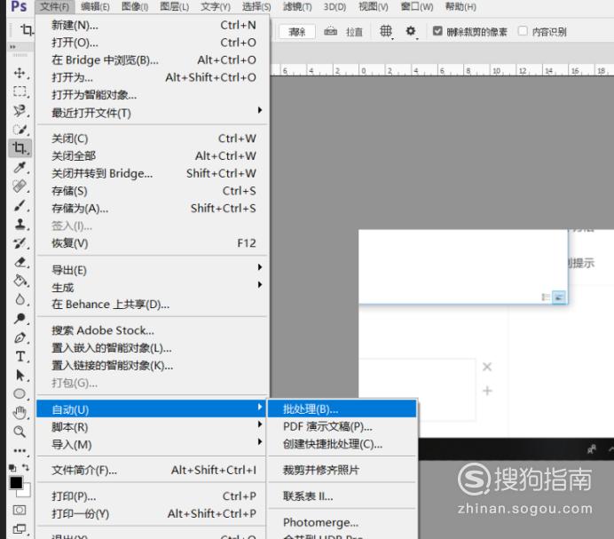Expand 生成 submenu
Screen dimensions: 614x539
pos(260,284)
